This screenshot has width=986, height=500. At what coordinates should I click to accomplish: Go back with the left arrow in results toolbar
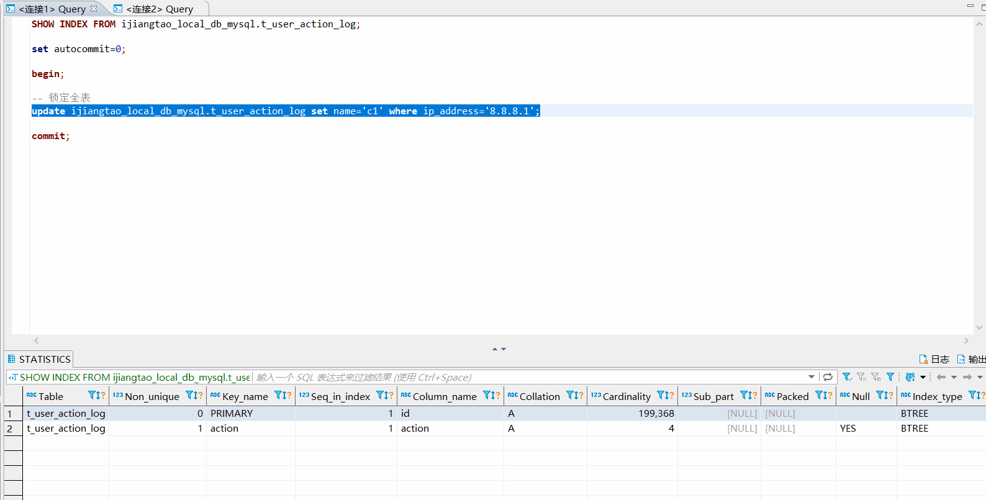click(941, 377)
